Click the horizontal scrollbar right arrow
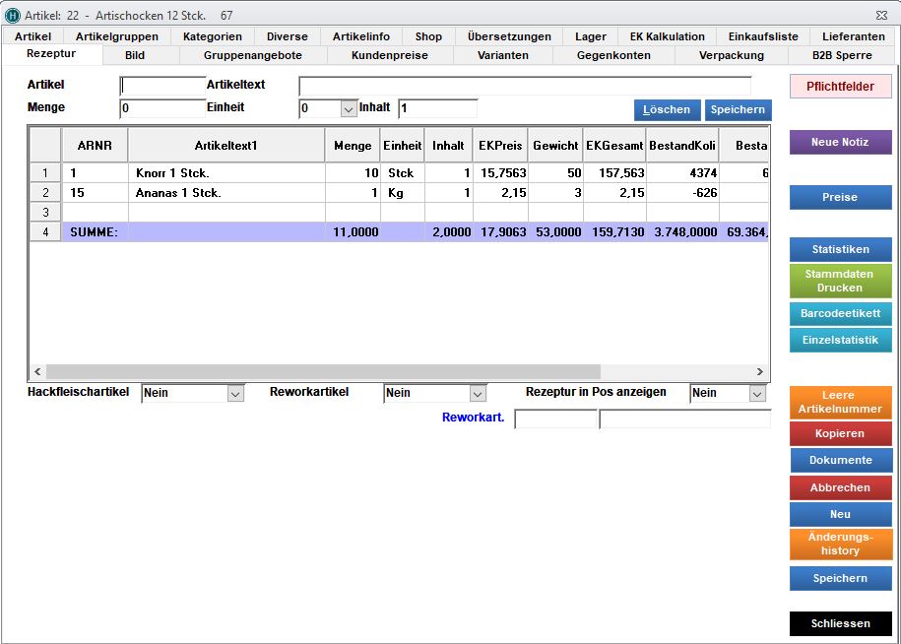901x644 pixels. pos(760,372)
